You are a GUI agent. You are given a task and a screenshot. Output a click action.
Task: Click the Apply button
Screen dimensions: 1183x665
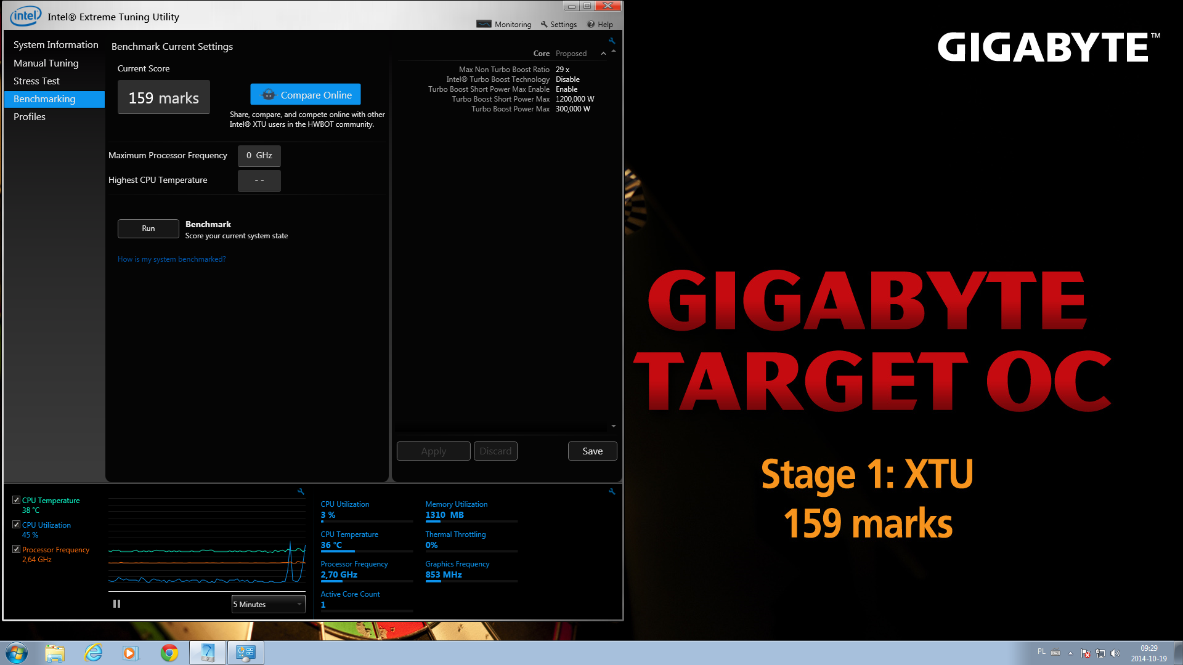[x=434, y=451]
